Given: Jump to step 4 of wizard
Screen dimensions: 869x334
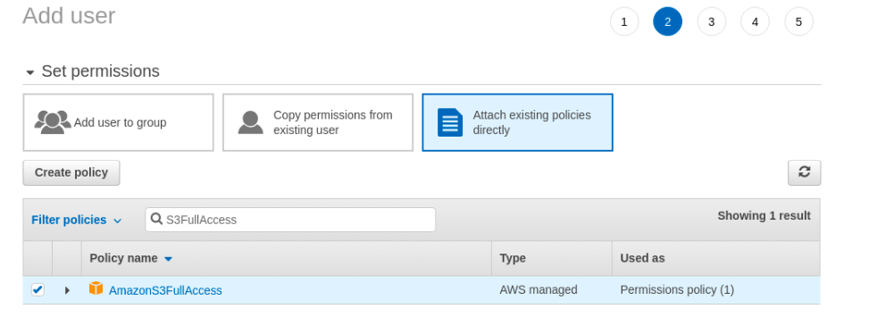Looking at the screenshot, I should coord(755,21).
